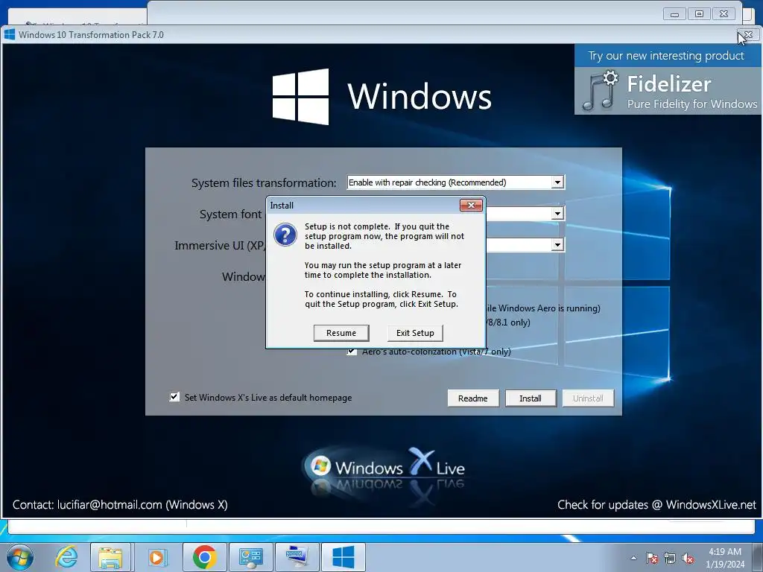Viewport: 763px width, 572px height.
Task: Click the contact email lucifiar@hotmail.com text
Action: (110, 504)
